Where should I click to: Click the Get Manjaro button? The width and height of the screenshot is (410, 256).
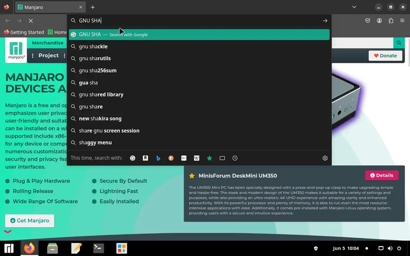click(x=29, y=220)
